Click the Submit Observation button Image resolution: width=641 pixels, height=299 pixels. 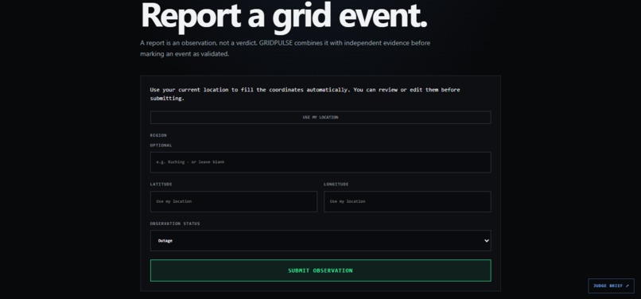pos(320,270)
